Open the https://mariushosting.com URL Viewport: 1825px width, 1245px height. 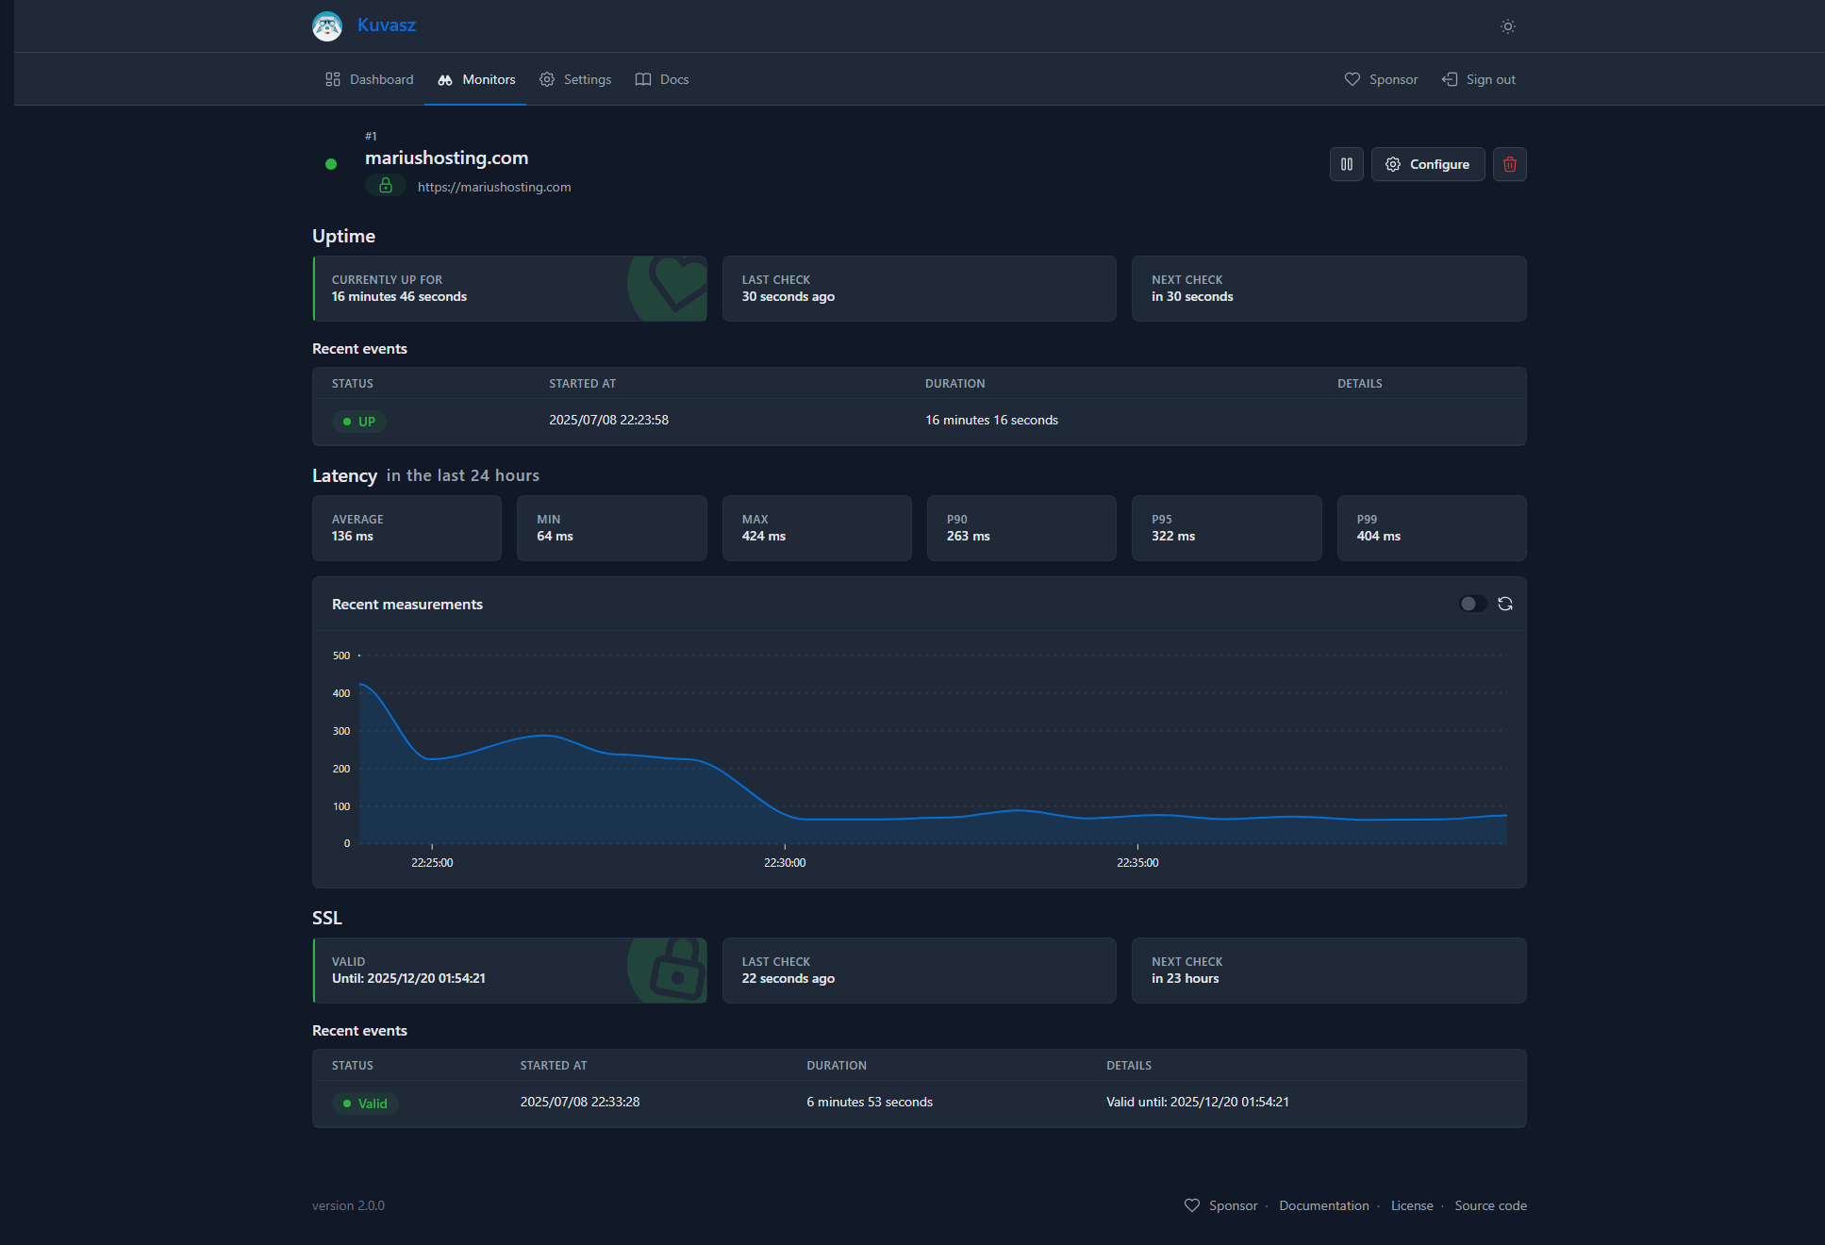tap(494, 187)
